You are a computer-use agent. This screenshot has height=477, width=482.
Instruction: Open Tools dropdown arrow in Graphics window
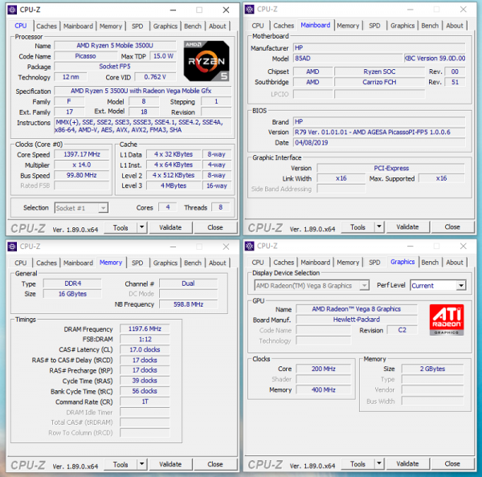pos(379,464)
